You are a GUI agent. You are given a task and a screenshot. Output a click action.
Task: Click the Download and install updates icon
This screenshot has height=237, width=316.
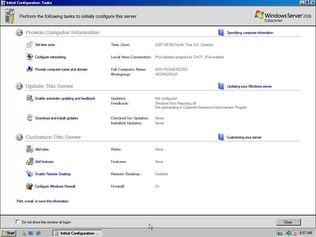click(x=30, y=118)
